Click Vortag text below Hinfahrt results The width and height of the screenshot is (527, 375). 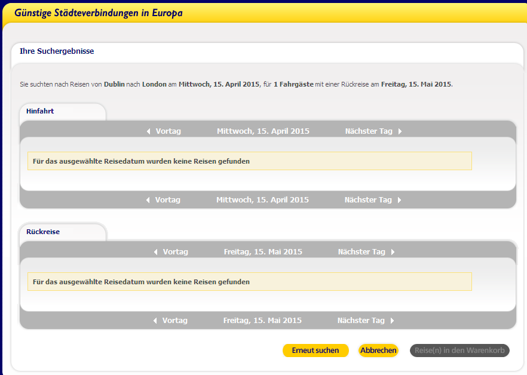coord(168,200)
